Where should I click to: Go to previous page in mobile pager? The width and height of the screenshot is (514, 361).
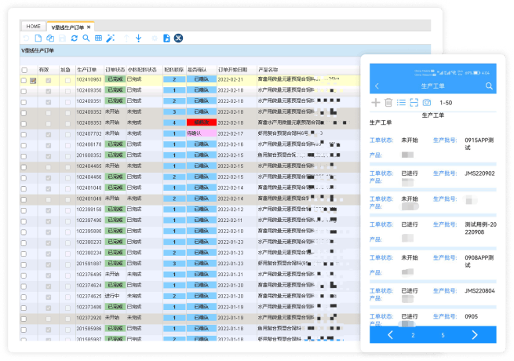[x=390, y=335]
